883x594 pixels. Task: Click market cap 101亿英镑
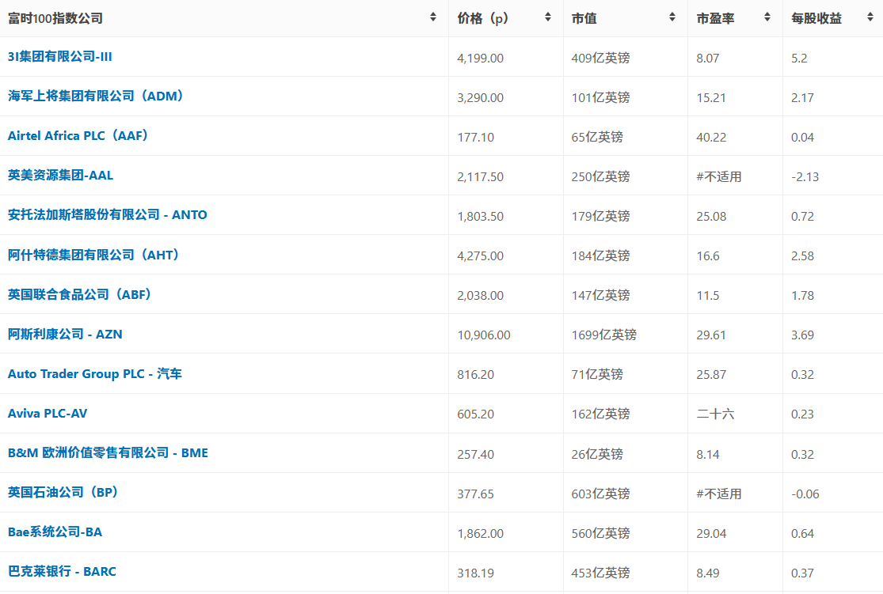pyautogui.click(x=600, y=98)
